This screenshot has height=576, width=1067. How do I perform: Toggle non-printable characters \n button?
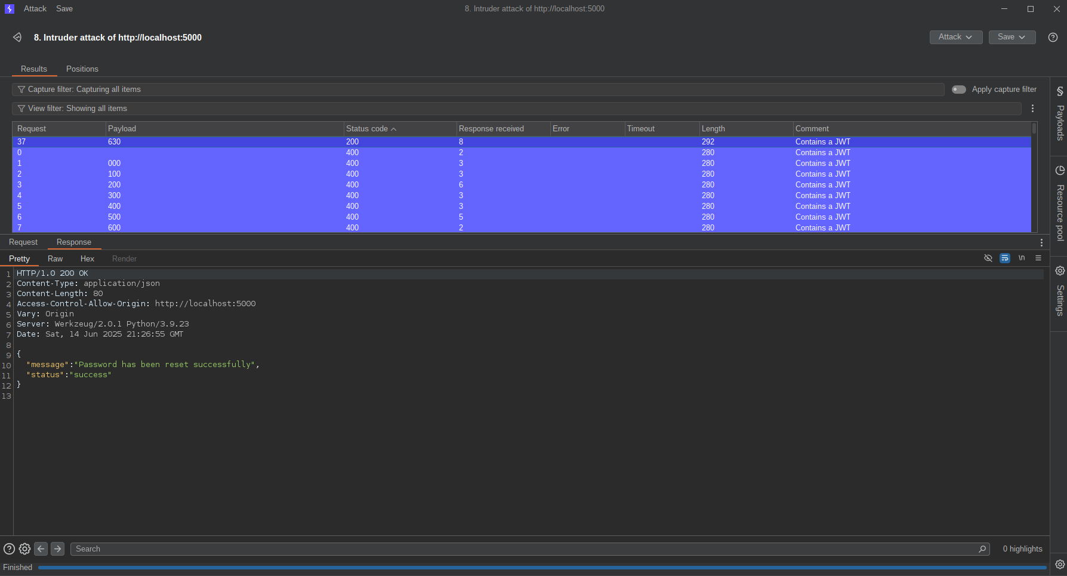[x=1022, y=258]
